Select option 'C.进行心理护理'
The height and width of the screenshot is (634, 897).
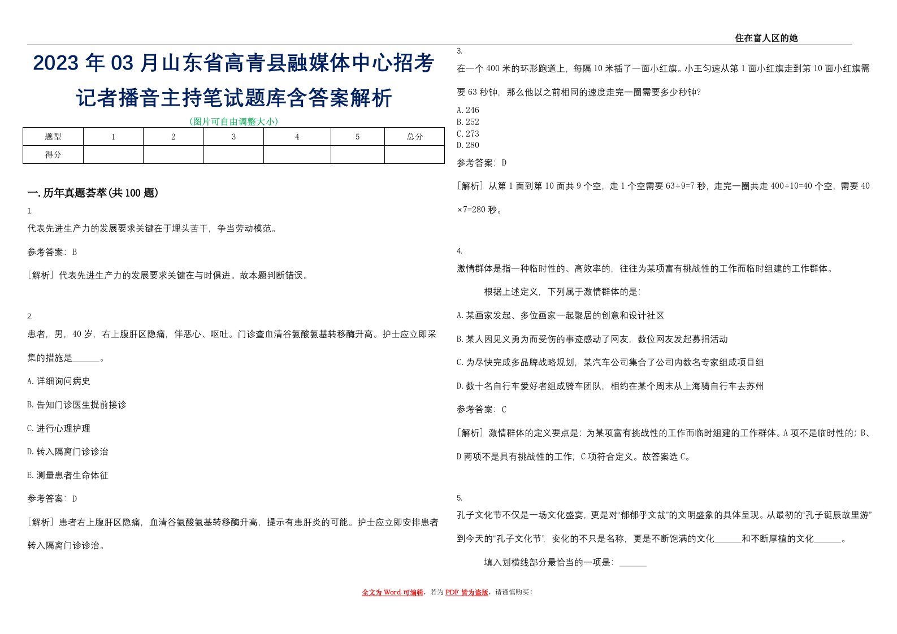[59, 428]
